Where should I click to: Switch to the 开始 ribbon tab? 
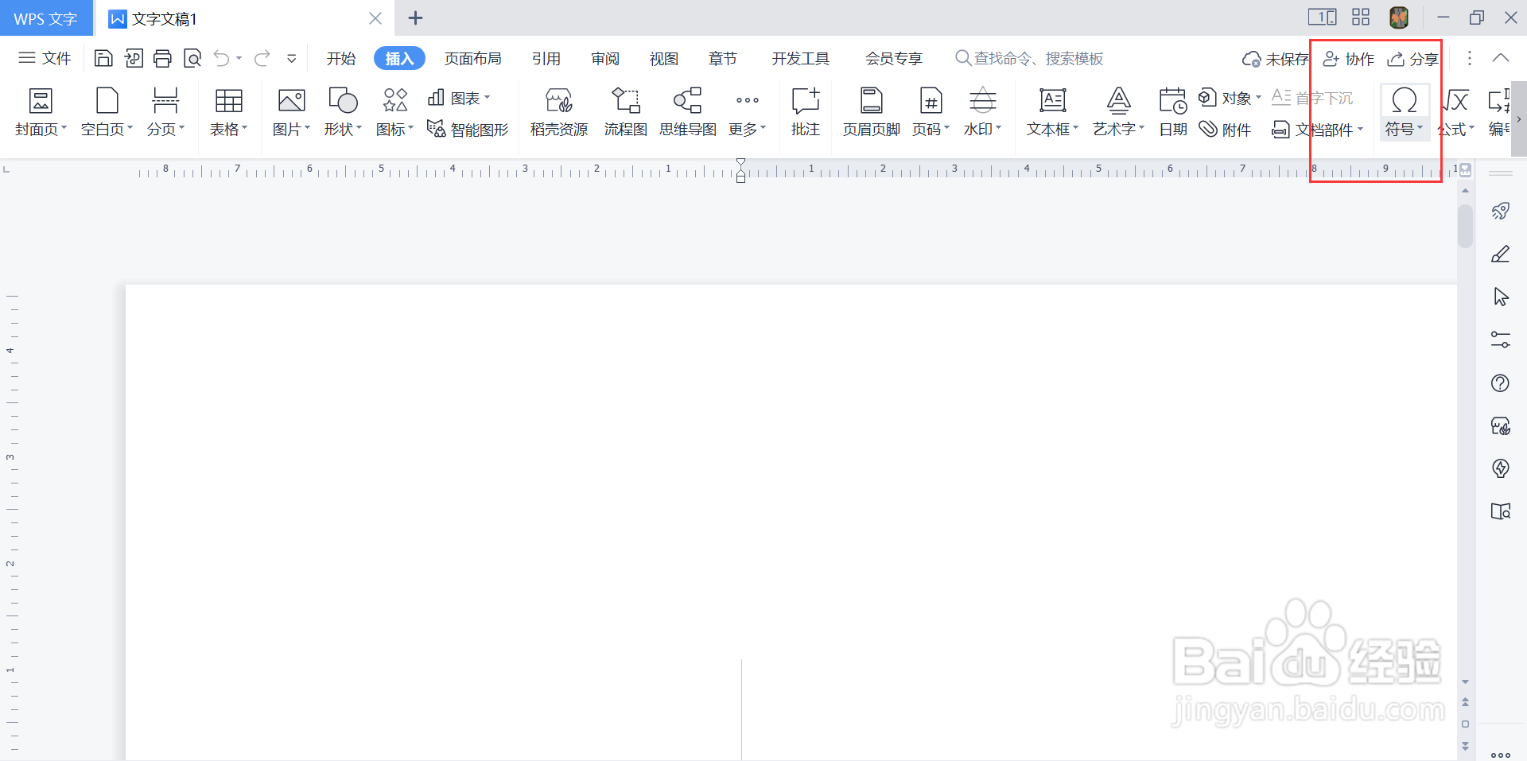(340, 57)
